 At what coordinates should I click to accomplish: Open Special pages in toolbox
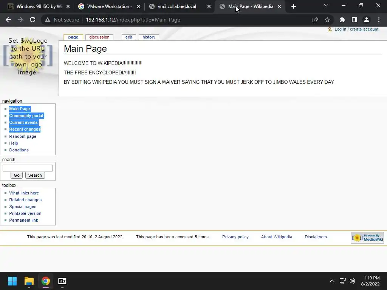click(x=23, y=207)
